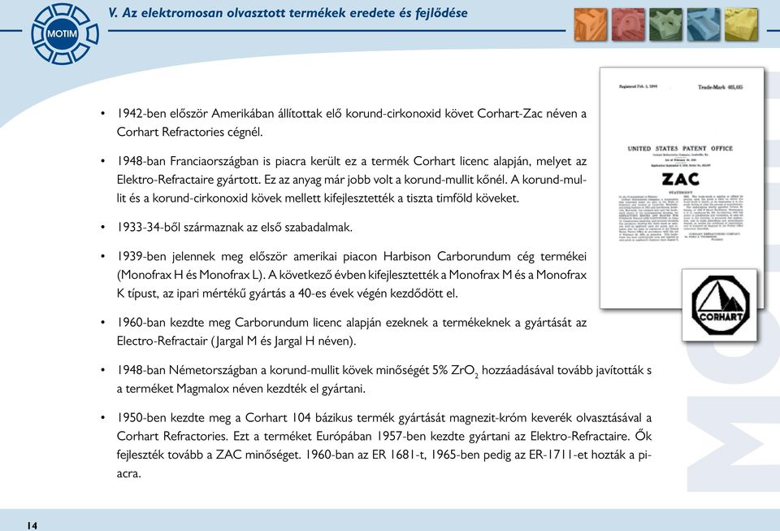Open the ZAC patent document image
This screenshot has width=780, height=531.
[682, 188]
